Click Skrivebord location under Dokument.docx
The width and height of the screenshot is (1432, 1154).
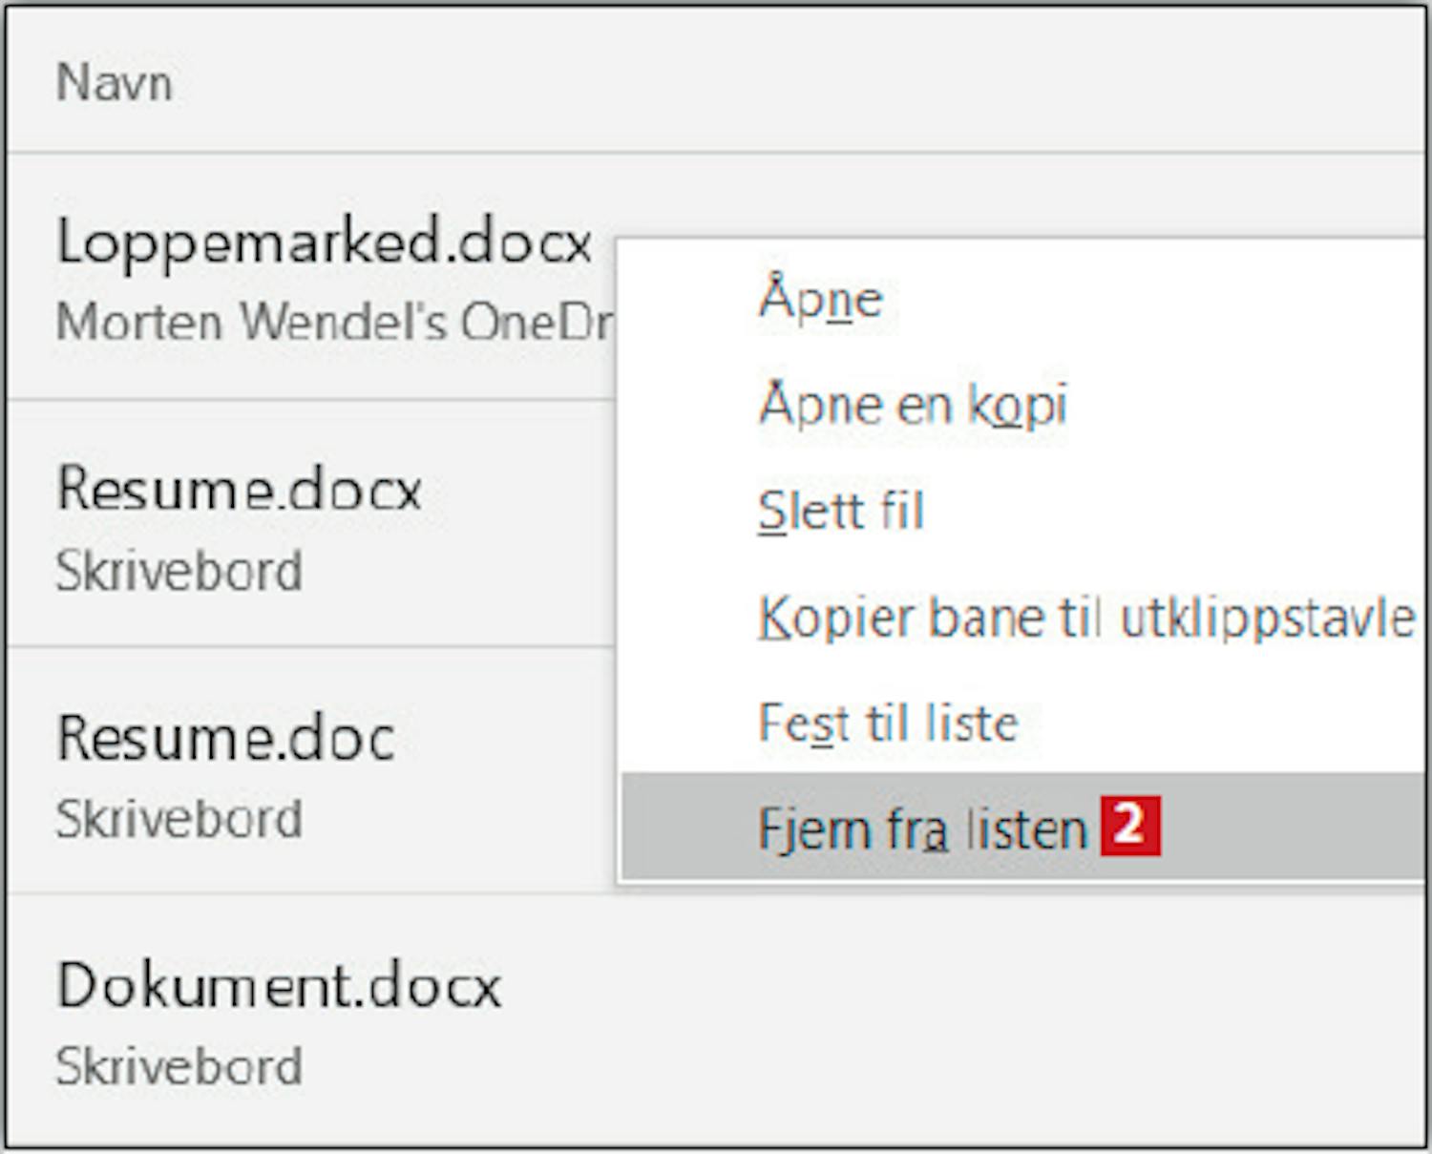coord(179,1066)
